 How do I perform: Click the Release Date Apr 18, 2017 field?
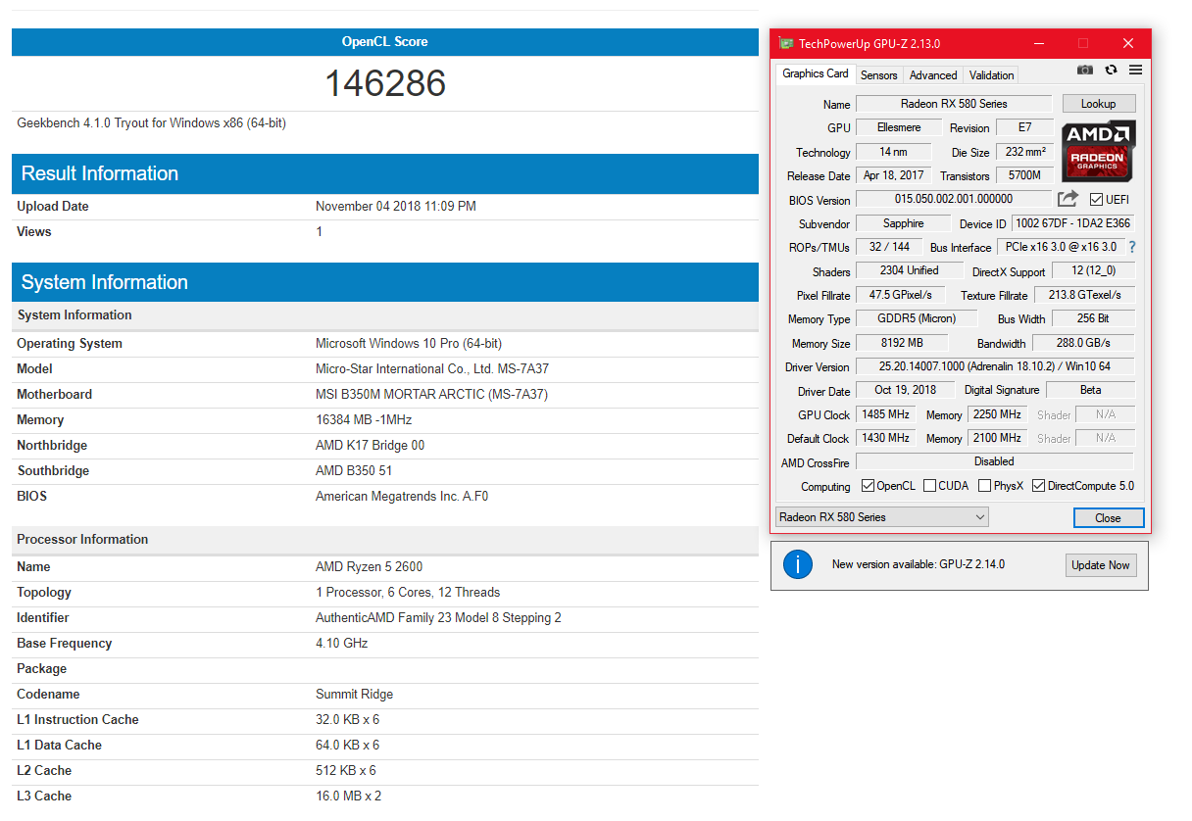click(x=893, y=175)
